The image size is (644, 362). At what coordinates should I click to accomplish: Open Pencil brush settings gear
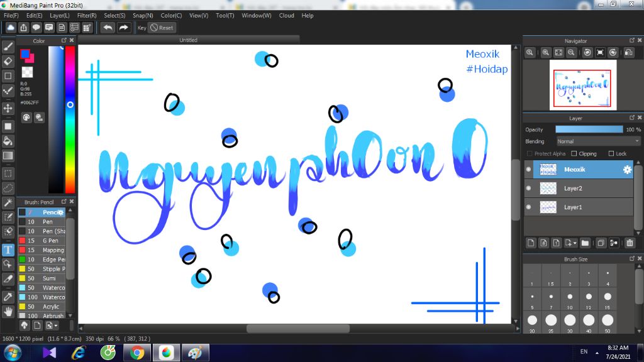pyautogui.click(x=60, y=212)
